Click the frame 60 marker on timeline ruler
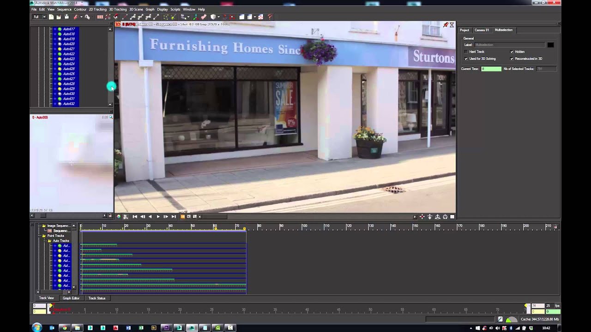Screen dimensions: 591x332 point(215,226)
